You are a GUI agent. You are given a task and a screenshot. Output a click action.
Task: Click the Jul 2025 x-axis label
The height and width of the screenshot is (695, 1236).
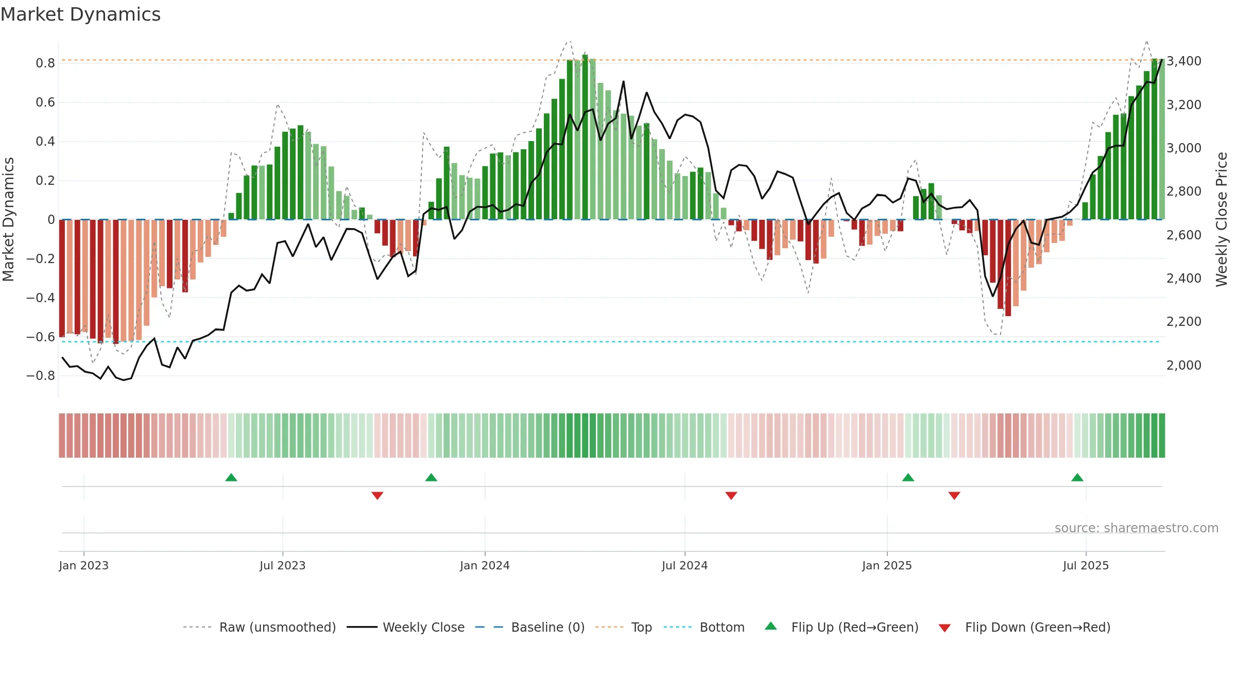1086,565
